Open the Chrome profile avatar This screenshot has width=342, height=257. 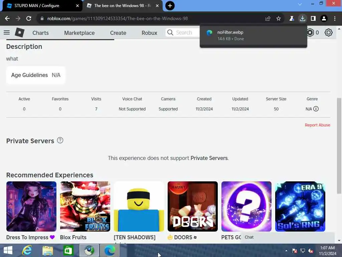tap(324, 19)
